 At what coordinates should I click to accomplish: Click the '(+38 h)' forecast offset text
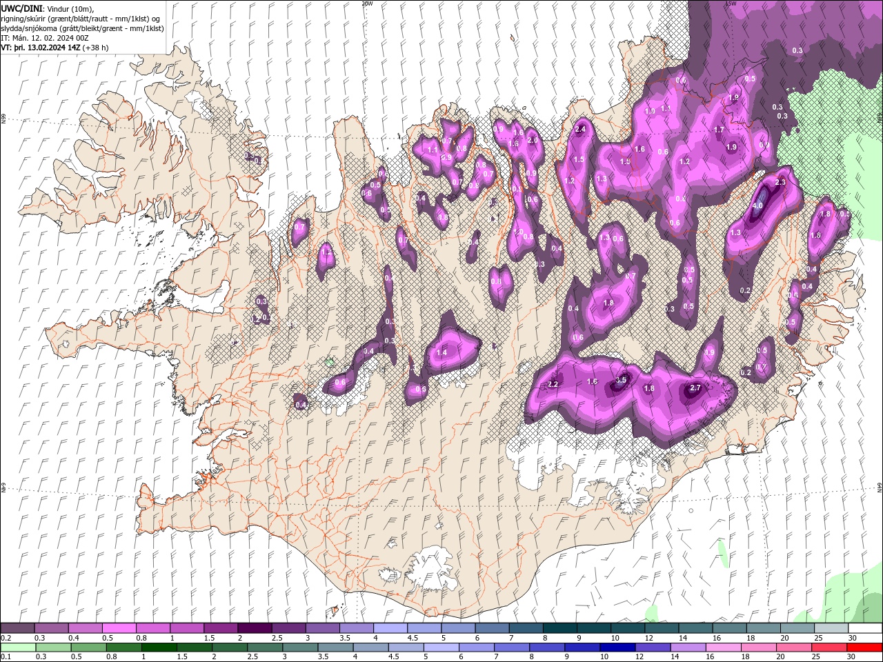pos(96,48)
